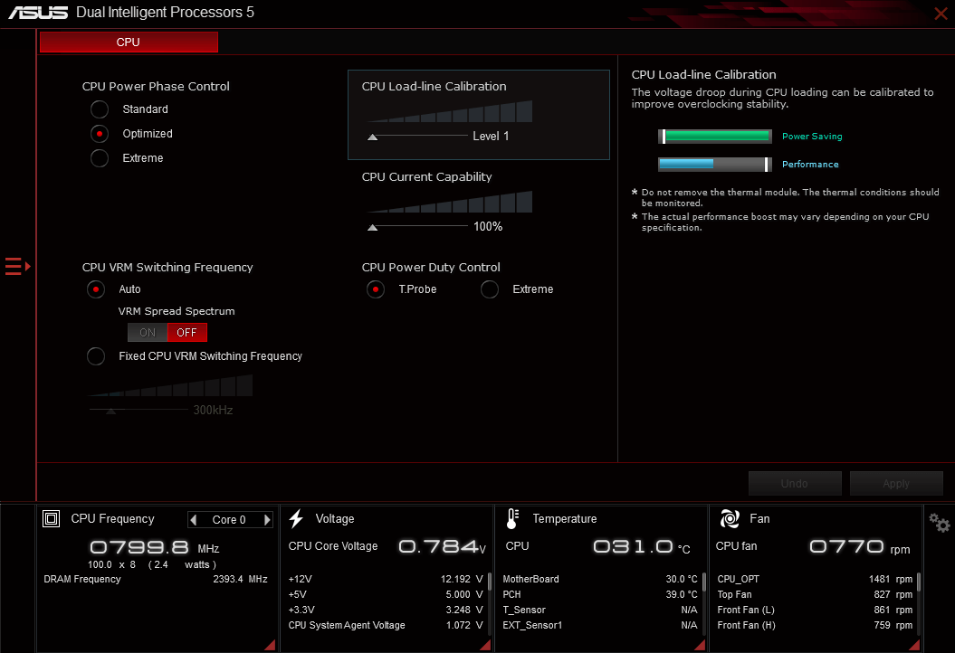This screenshot has height=653, width=955.
Task: Expand the Temperature panel via its red corner triangle
Action: tap(700, 645)
